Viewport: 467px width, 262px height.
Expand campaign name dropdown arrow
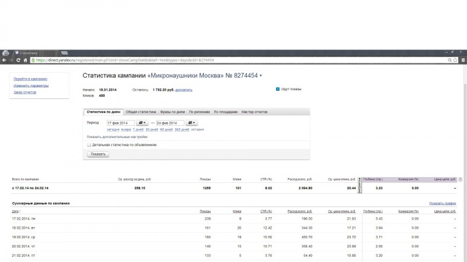260,76
